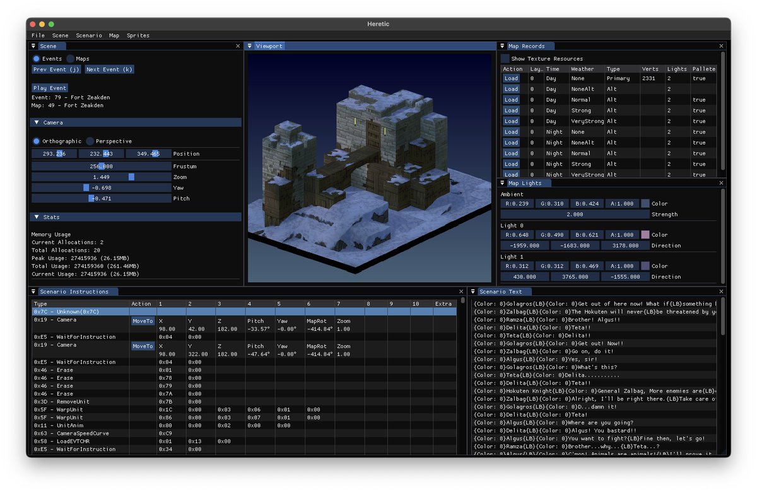Select the 0x58 - LoadEVTCHR row
This screenshot has height=492, width=757.
(244, 442)
